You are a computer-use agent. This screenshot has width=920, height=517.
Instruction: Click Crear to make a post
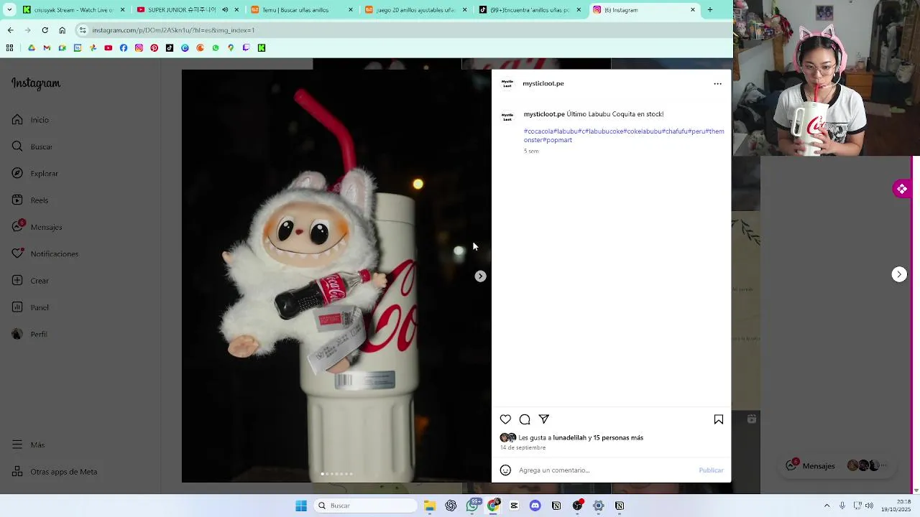click(29, 281)
